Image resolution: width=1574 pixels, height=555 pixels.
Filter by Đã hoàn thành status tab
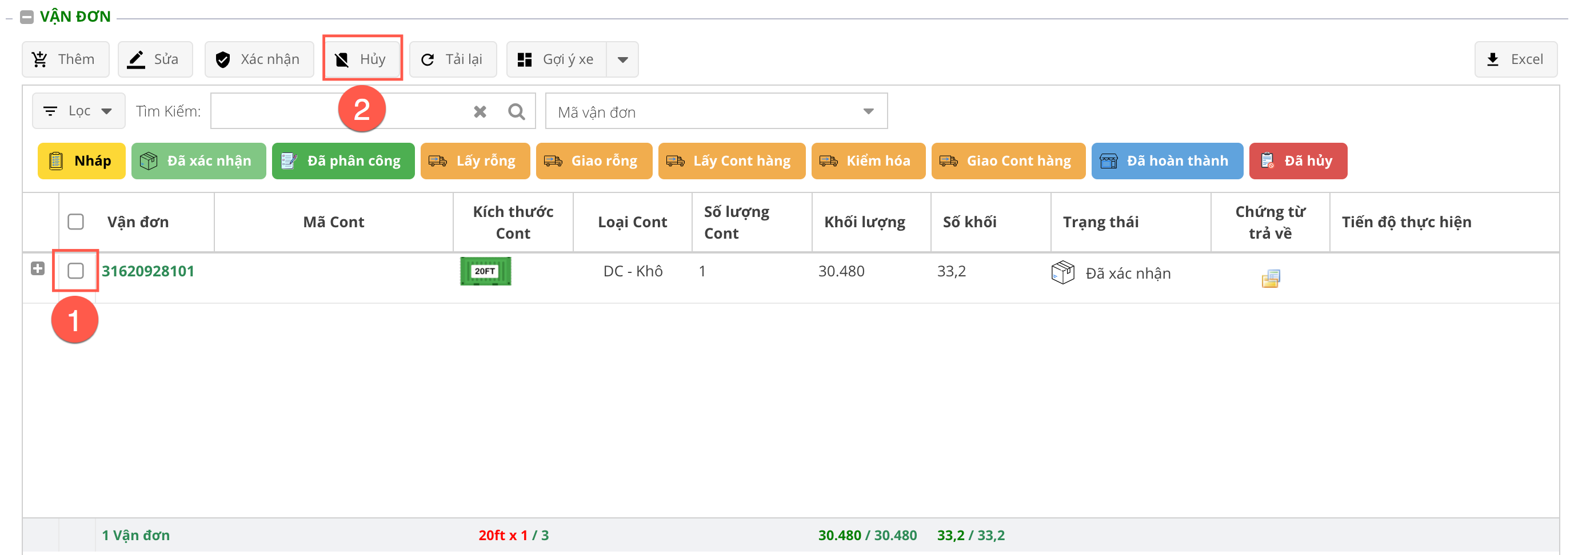click(1166, 161)
